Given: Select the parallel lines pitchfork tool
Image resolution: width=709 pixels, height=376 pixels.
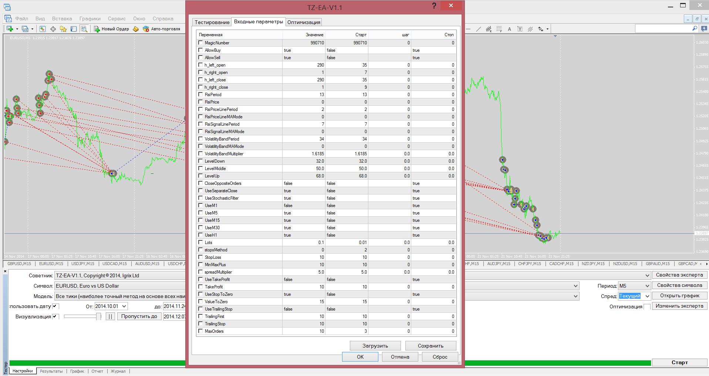Looking at the screenshot, I should pos(530,29).
